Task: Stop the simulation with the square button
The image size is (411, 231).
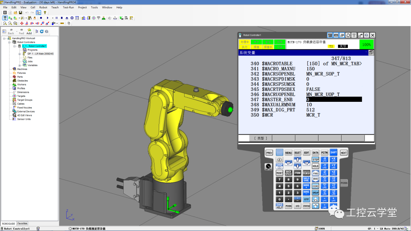Action: point(62,18)
